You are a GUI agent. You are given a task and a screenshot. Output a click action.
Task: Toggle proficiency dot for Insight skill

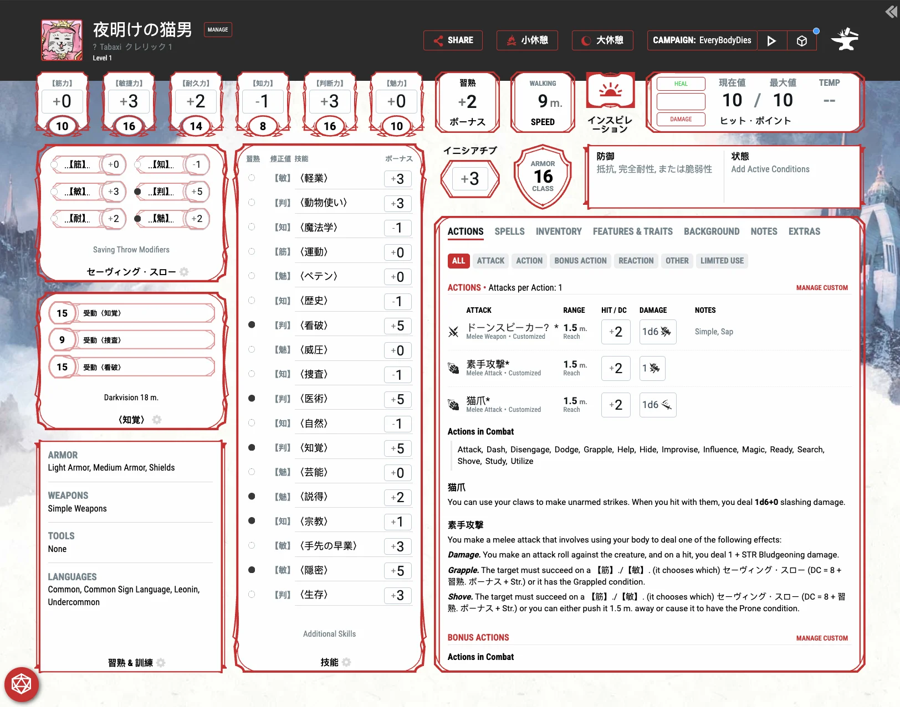coord(252,325)
